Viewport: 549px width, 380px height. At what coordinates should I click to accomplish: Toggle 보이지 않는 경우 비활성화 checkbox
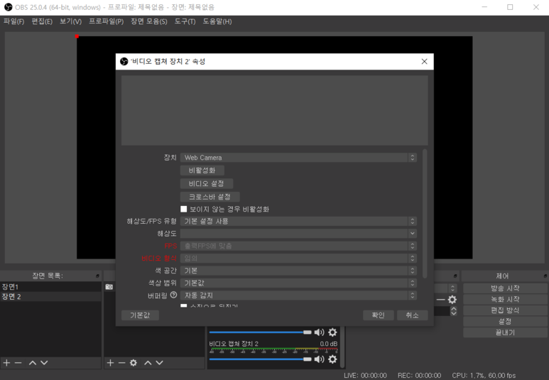[x=183, y=209]
